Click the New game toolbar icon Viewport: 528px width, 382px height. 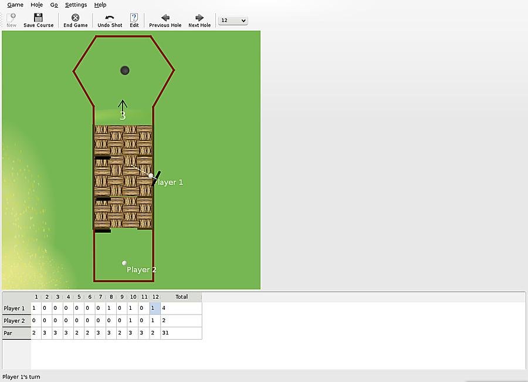coord(11,18)
